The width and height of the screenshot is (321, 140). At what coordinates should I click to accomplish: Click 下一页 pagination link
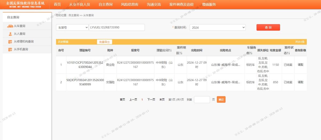pos(151,100)
